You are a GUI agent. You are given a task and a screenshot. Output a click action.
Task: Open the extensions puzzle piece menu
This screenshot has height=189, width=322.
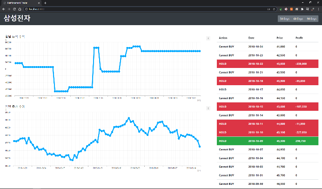(x=302, y=9)
